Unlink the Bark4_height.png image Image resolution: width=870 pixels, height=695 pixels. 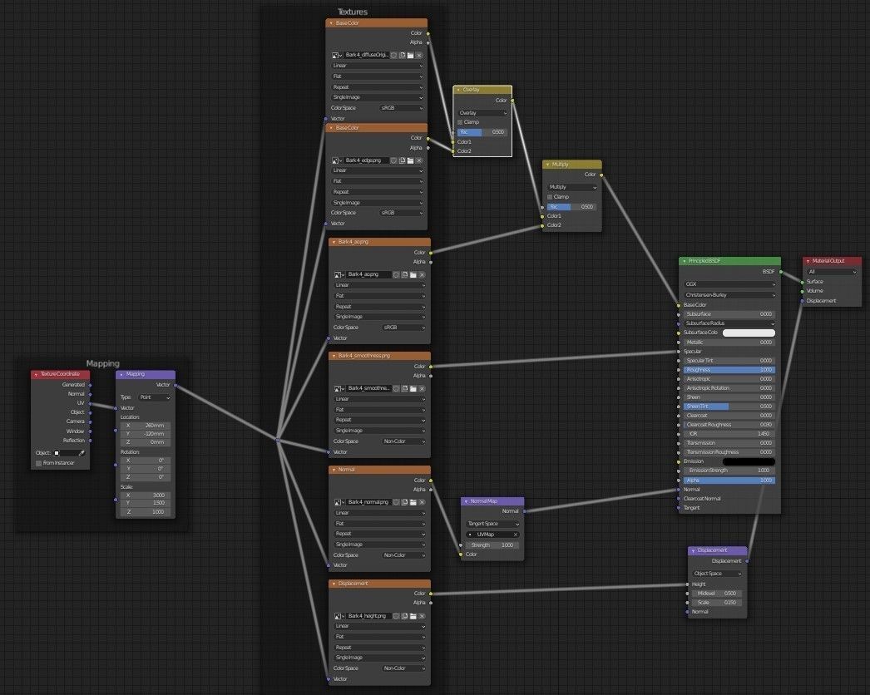click(x=423, y=616)
